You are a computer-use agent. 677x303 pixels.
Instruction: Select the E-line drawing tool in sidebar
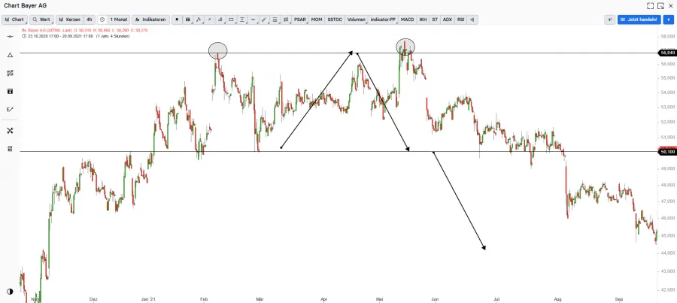coord(10,109)
